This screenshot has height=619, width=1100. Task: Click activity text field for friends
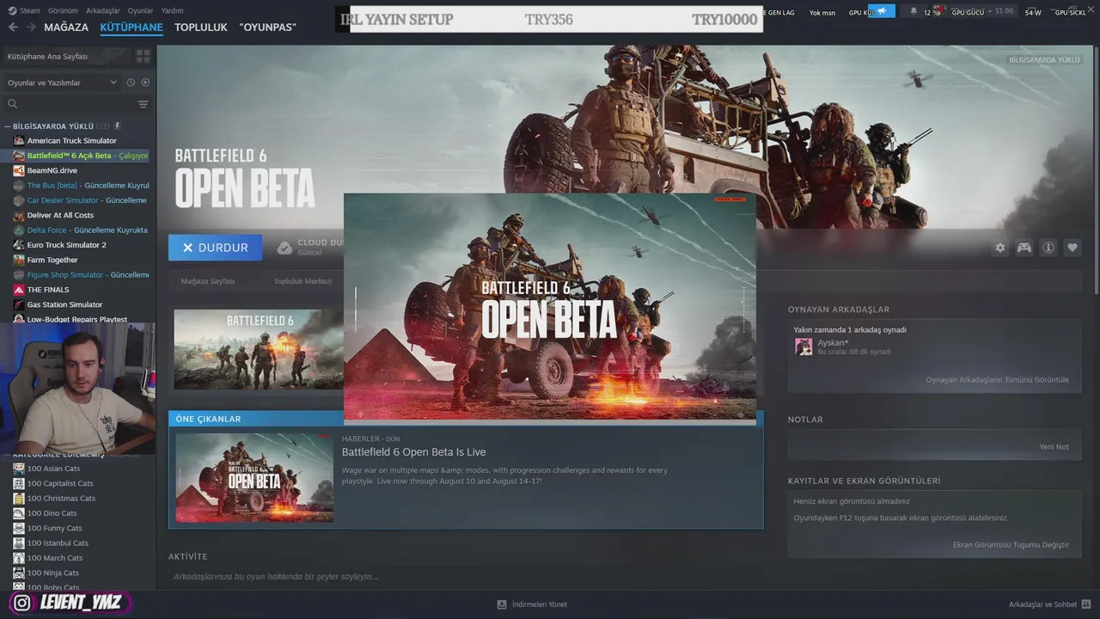[465, 576]
